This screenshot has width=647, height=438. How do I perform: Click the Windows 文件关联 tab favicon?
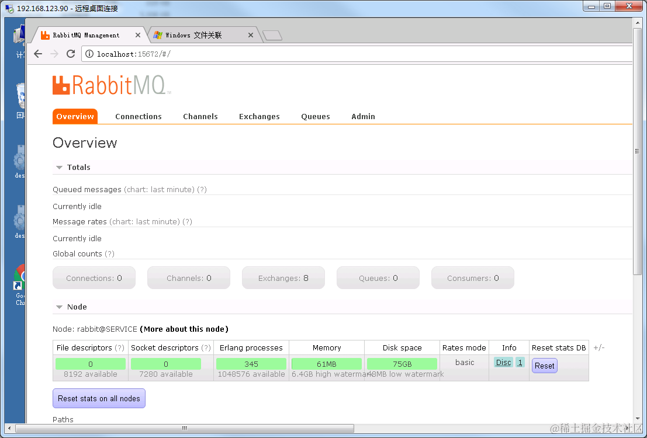158,34
